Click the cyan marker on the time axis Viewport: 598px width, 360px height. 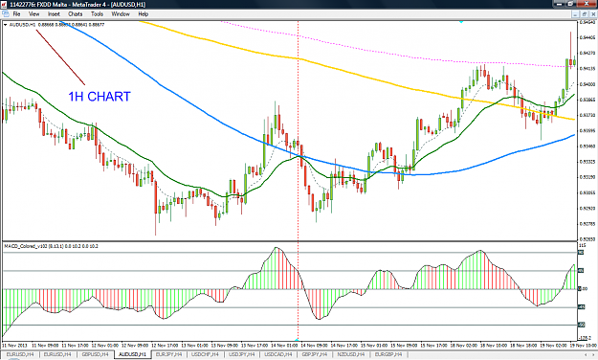298,339
